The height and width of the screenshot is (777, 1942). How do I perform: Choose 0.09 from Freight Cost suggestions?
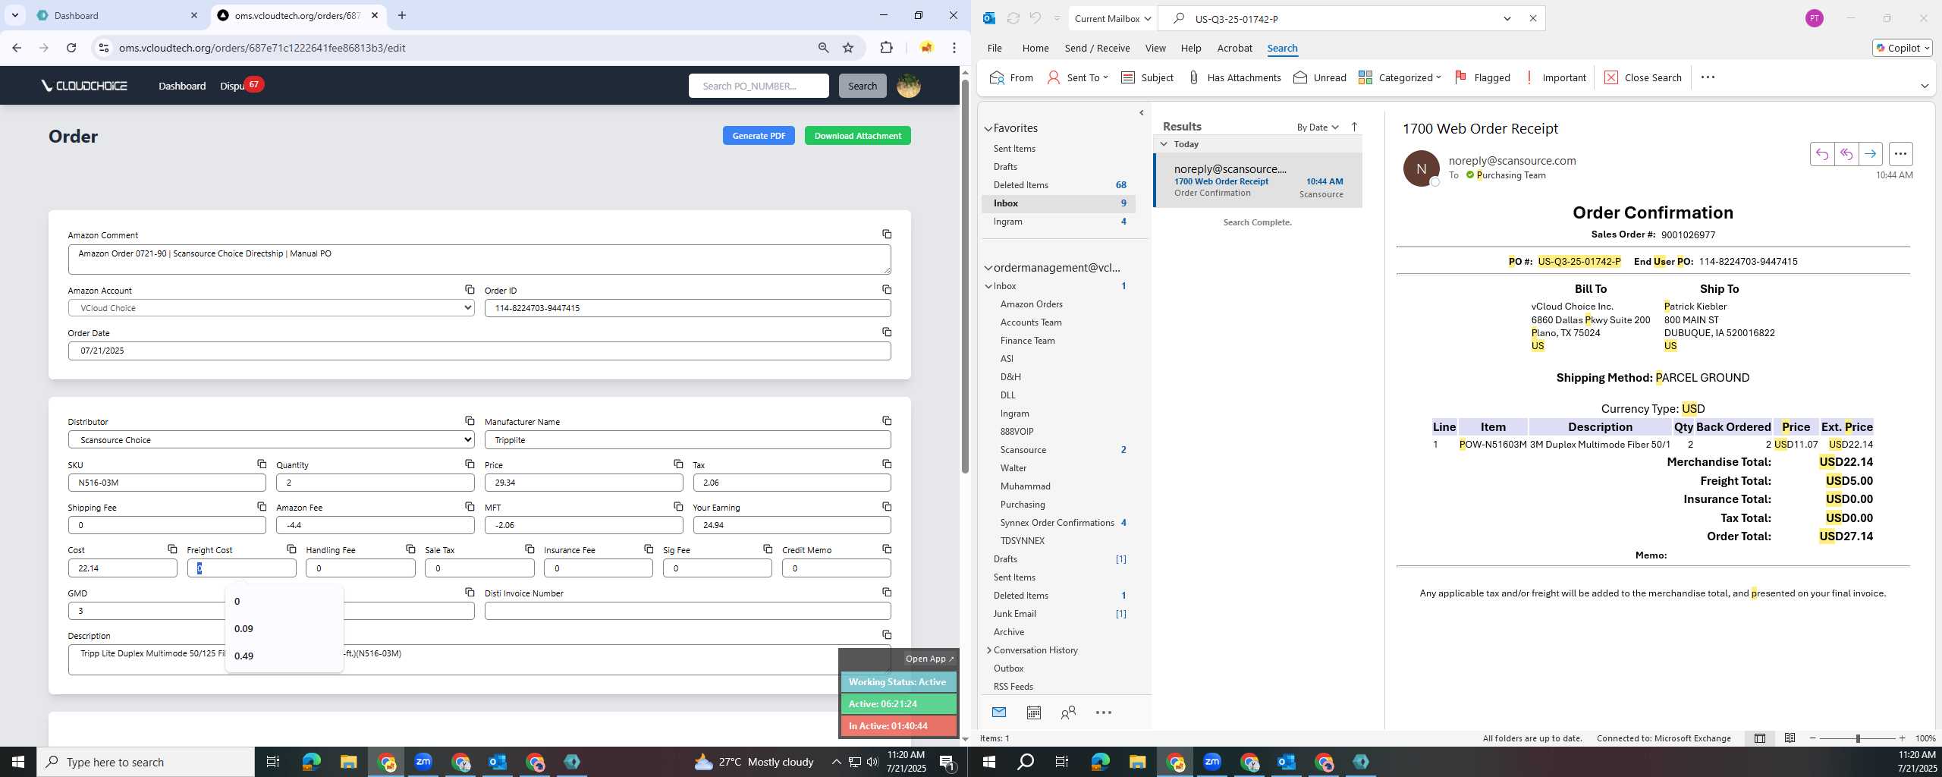coord(284,628)
